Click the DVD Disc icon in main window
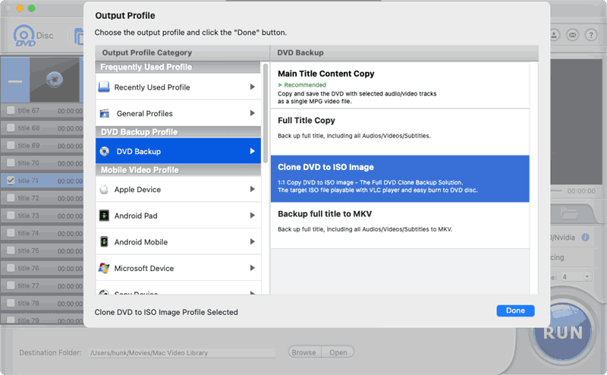Image resolution: width=607 pixels, height=375 pixels. coord(24,36)
